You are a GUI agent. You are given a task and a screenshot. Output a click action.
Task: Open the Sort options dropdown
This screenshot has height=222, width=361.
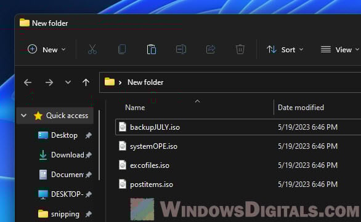click(x=285, y=50)
